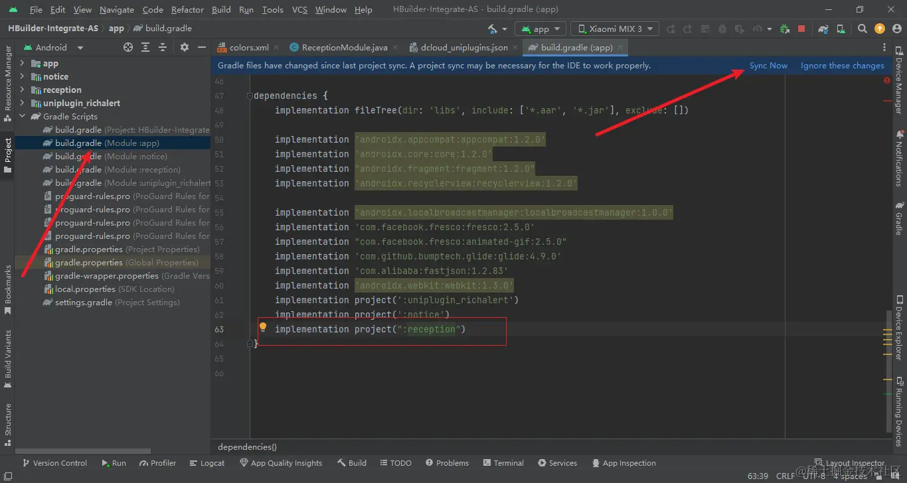Open the Navigate menu
The width and height of the screenshot is (907, 483).
tap(117, 9)
